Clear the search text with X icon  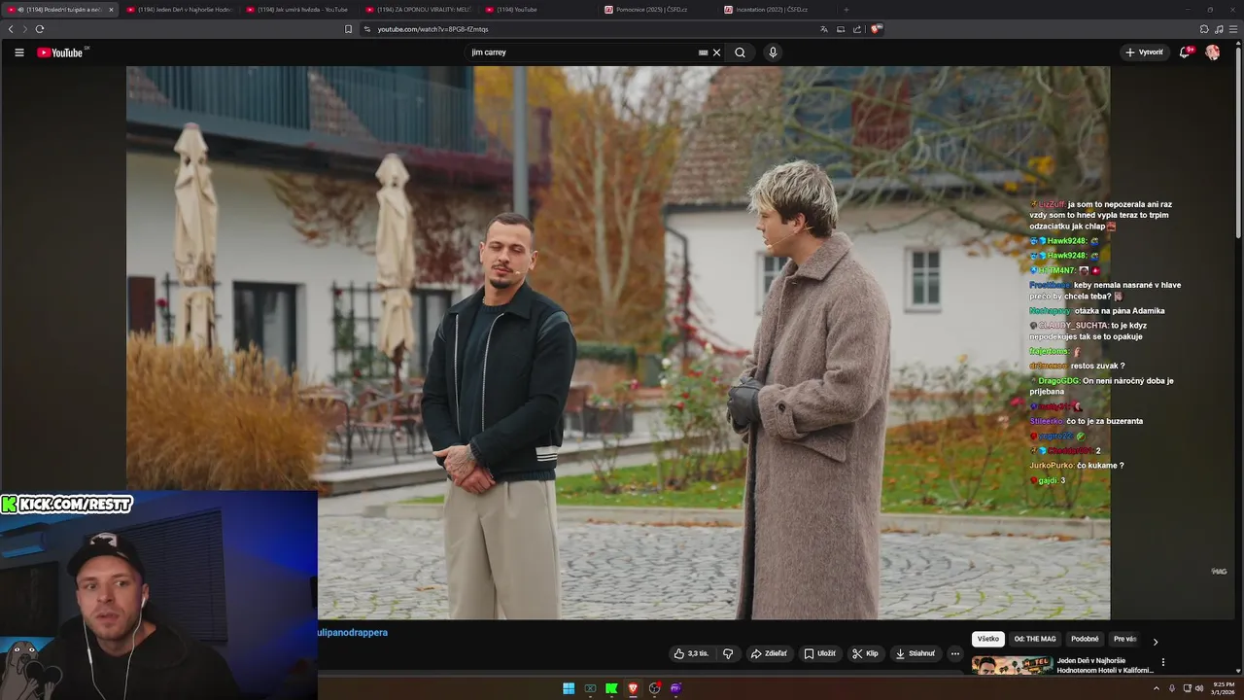[x=716, y=52]
